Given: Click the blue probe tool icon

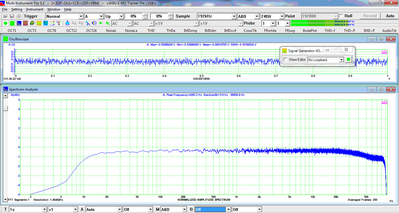Looking at the screenshot, I should click(88, 23).
